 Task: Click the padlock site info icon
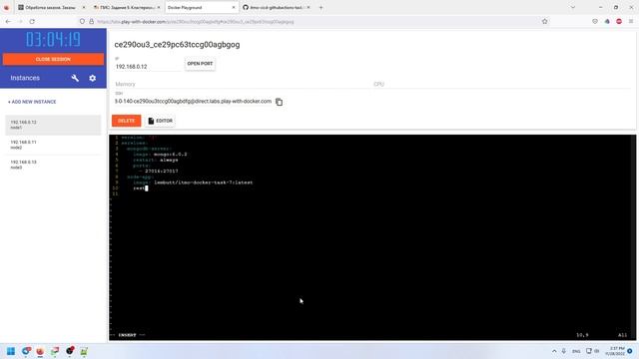(x=91, y=21)
